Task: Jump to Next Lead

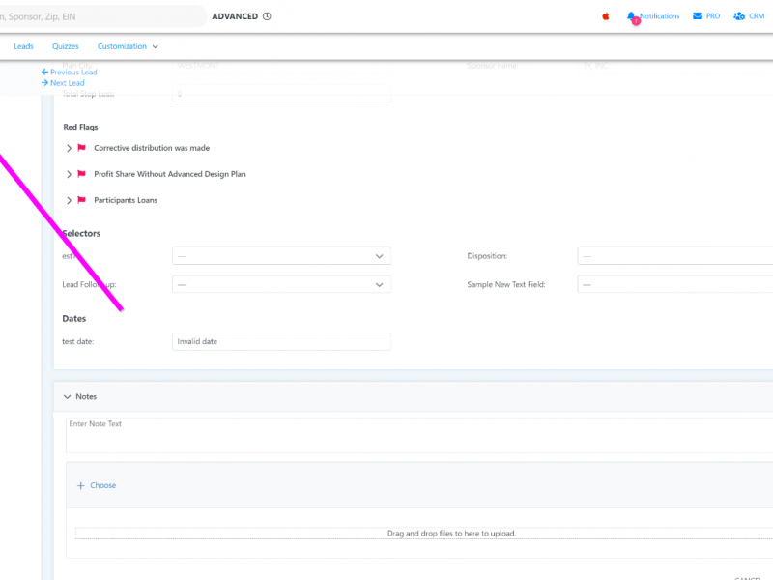Action: (x=64, y=83)
